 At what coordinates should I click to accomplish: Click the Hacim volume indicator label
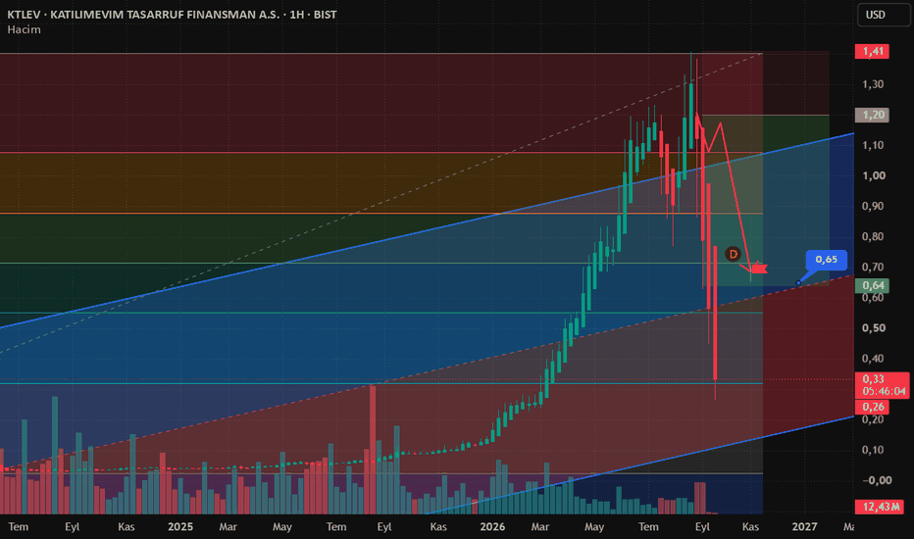[24, 29]
